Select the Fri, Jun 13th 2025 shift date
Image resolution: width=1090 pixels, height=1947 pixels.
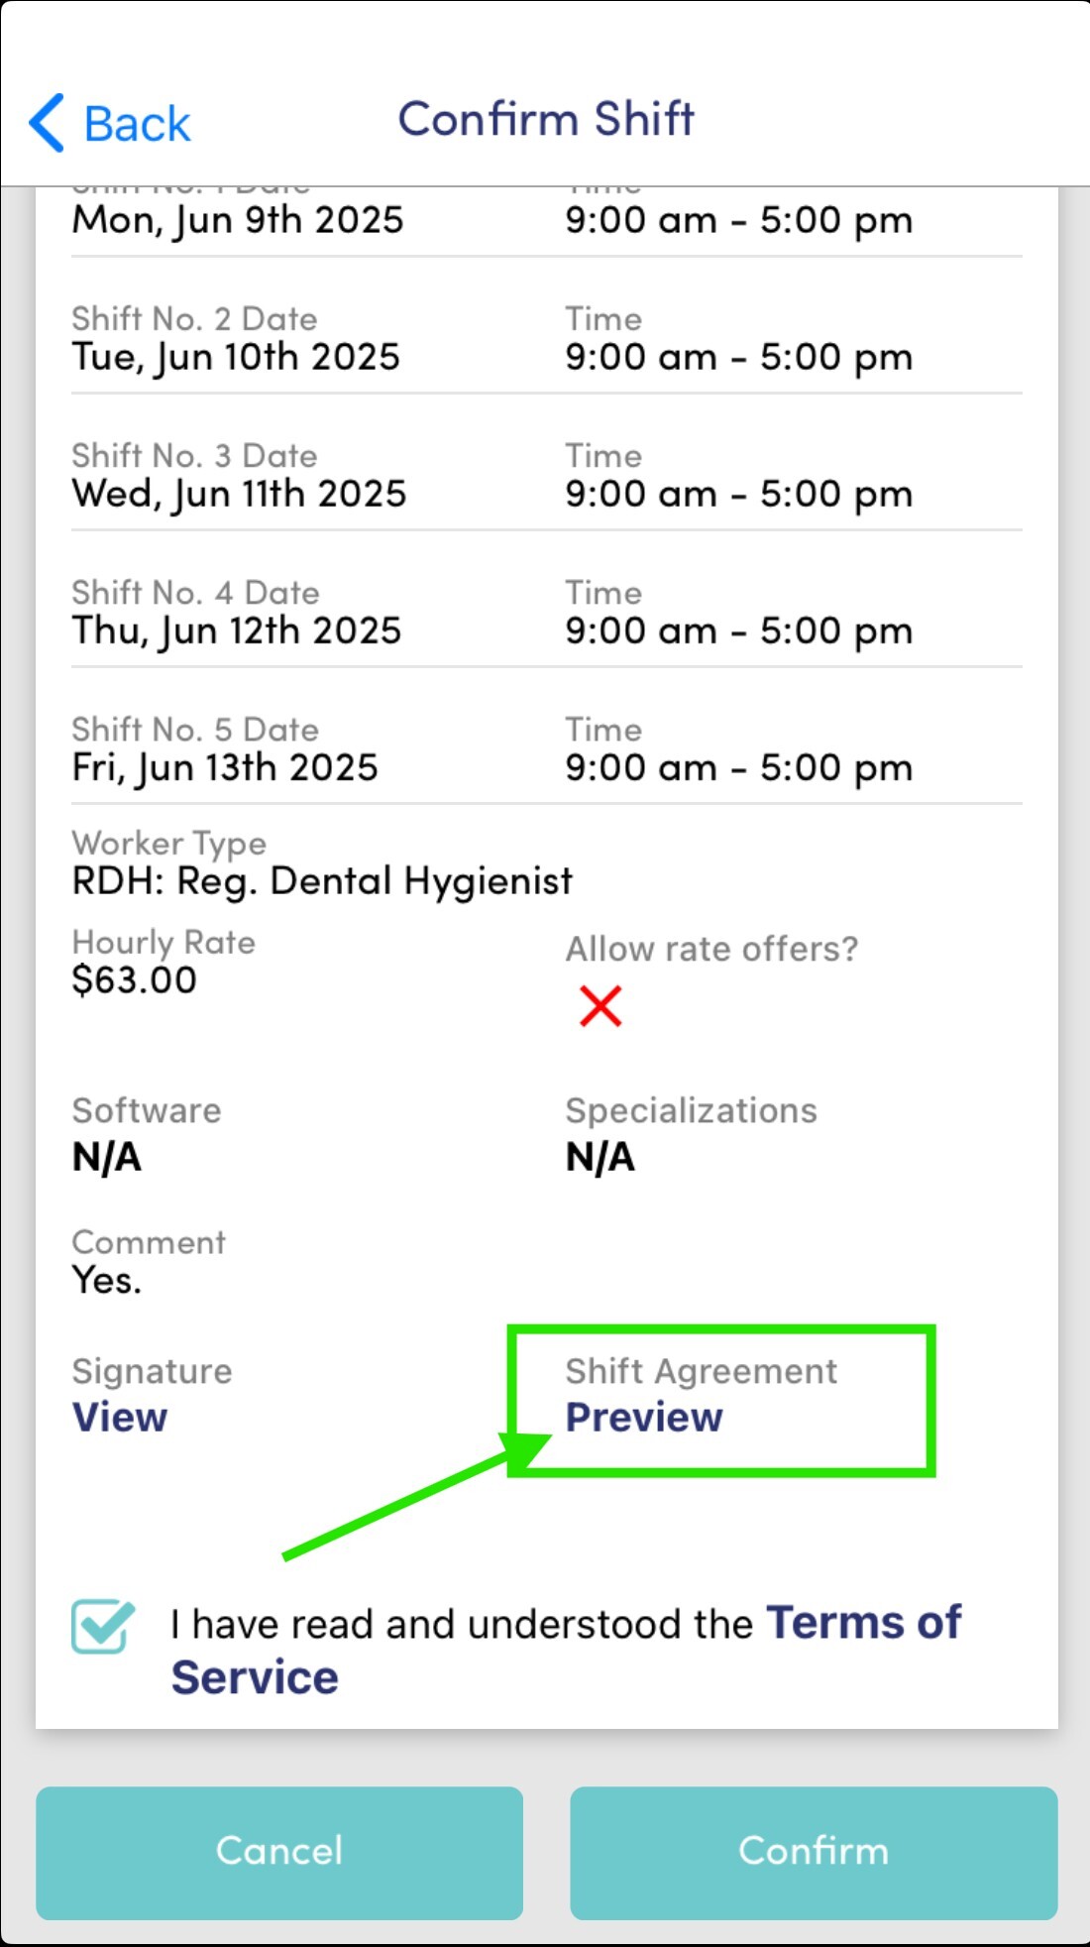point(225,767)
